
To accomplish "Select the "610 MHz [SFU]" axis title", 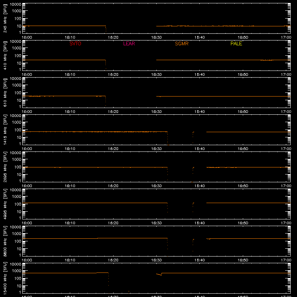I will (x=5, y=92).
